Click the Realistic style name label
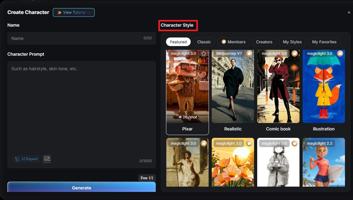The image size is (353, 200). (233, 129)
